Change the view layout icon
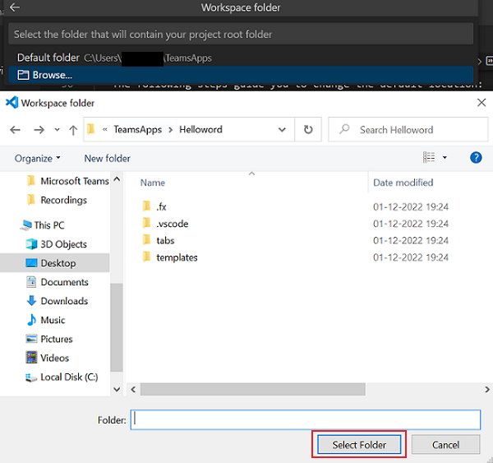 point(429,157)
